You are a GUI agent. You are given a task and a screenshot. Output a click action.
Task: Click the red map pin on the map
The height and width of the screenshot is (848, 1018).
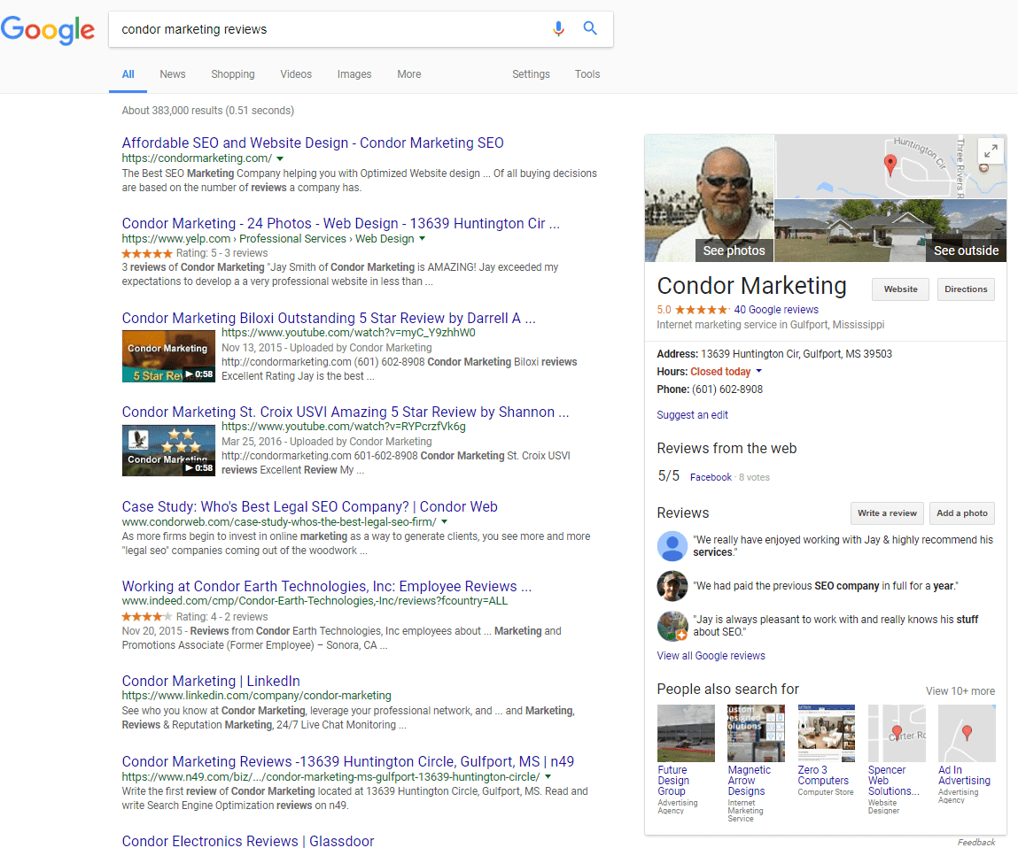pyautogui.click(x=890, y=165)
